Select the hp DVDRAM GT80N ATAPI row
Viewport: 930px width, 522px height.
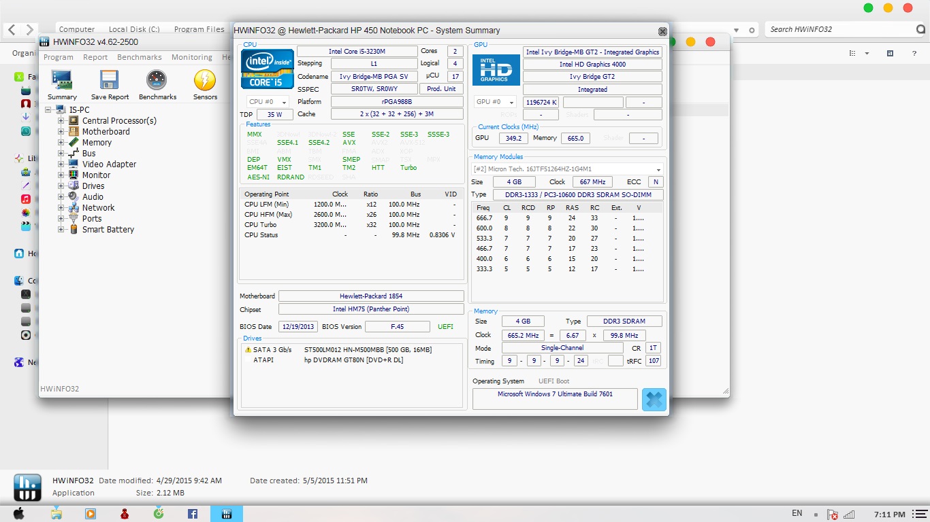point(352,360)
